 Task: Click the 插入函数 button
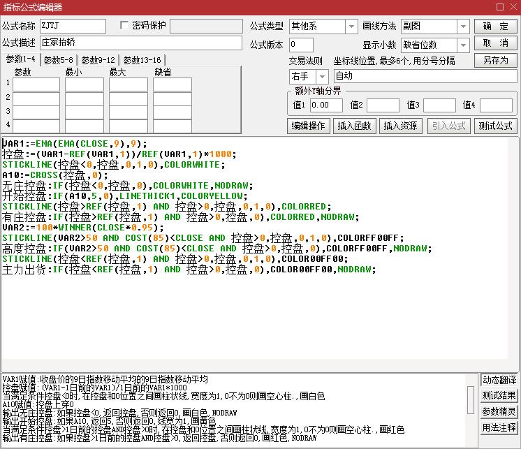tap(354, 126)
